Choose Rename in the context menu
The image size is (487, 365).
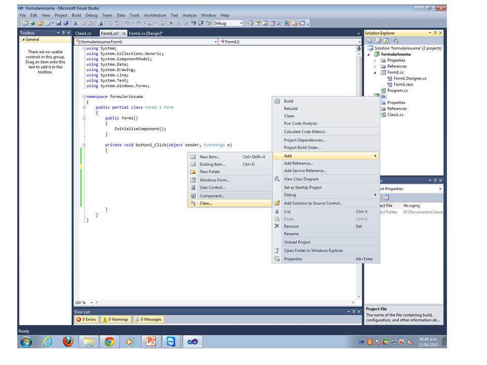point(326,234)
